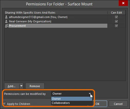Viewport: 130px width, 109px height.
Task: Uncheck Can Edit for altiumdesigner313@gmail.com
Action: [116, 17]
